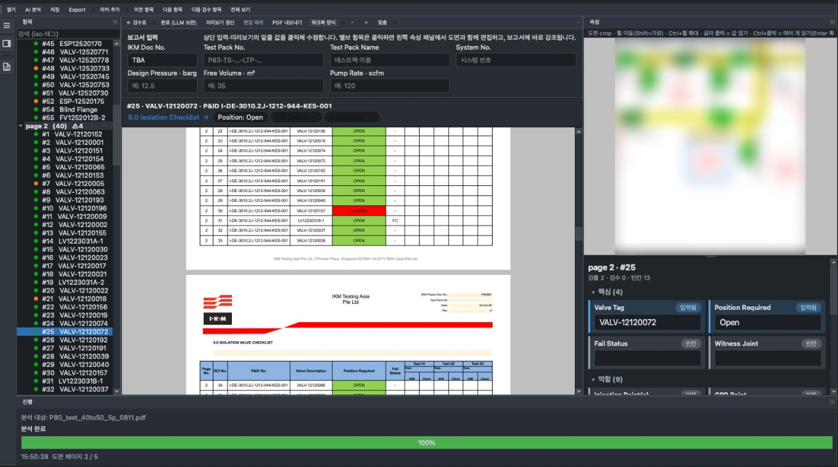This screenshot has height=467, width=838.
Task: Click 미리보기 갱신 to refresh preview
Action: [x=220, y=23]
